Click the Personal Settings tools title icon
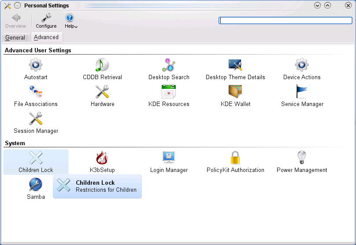Screen dimensions: 356x245 pos(7,5)
